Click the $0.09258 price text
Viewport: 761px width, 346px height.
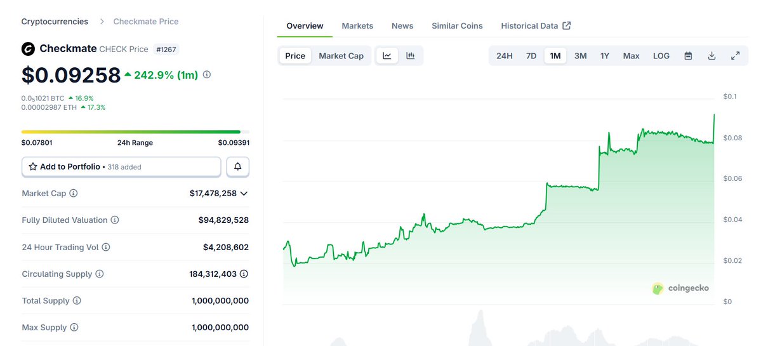71,75
